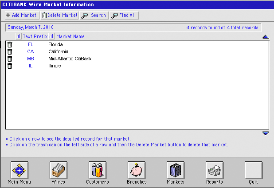Viewport: 274px width, 188px height.
Task: Sort by Market Name column icon
Action: pos(51,36)
